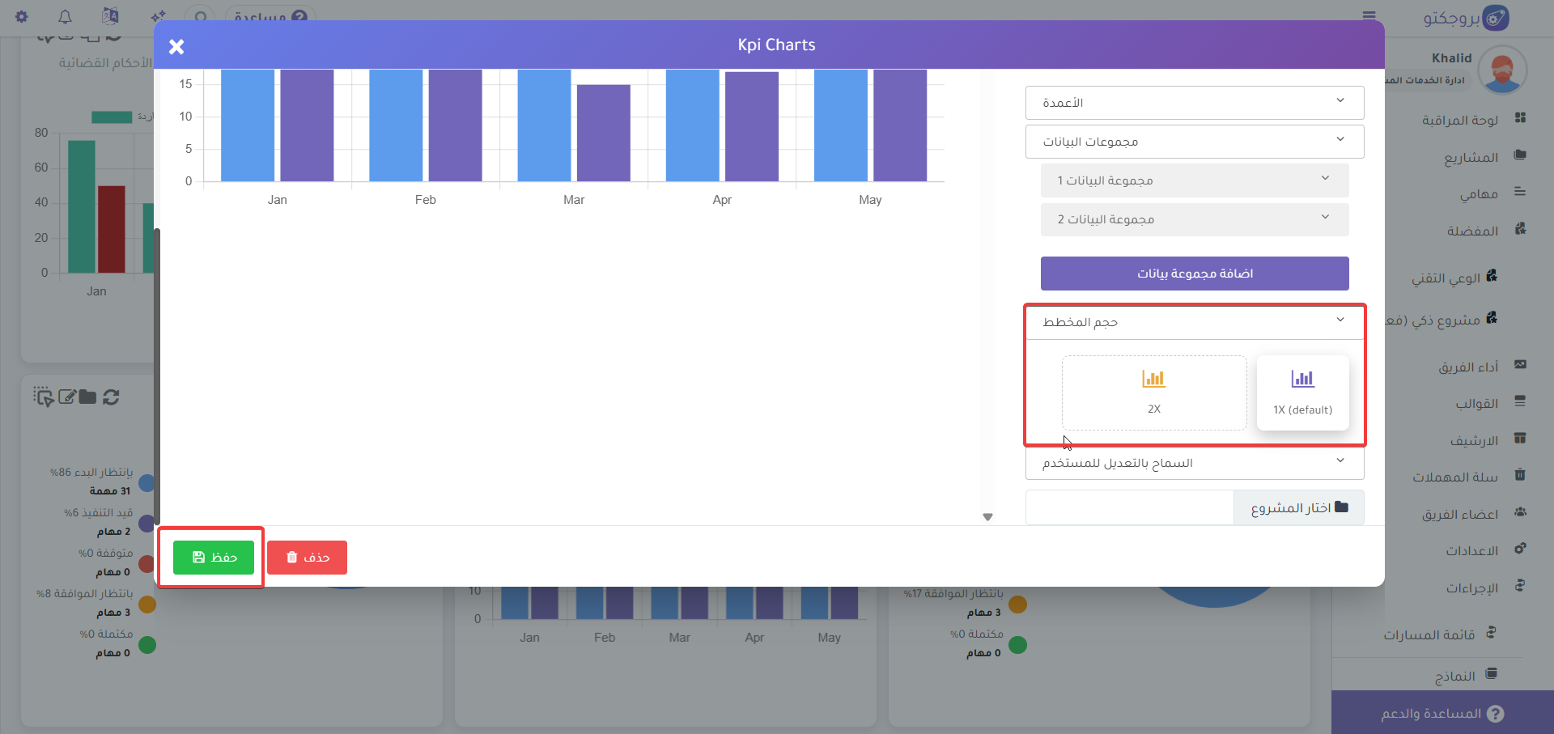Click the refresh icon on tasks widget
Image resolution: width=1554 pixels, height=734 pixels.
click(x=112, y=397)
